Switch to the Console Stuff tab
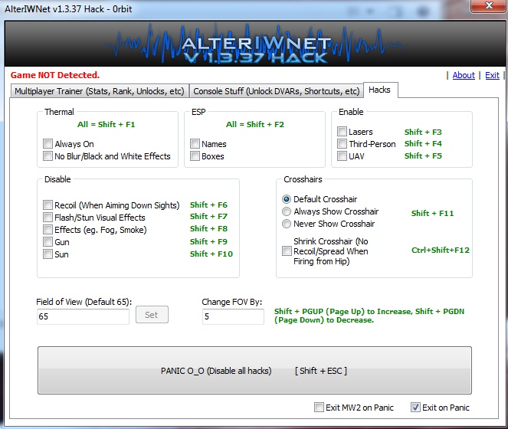 [x=277, y=91]
